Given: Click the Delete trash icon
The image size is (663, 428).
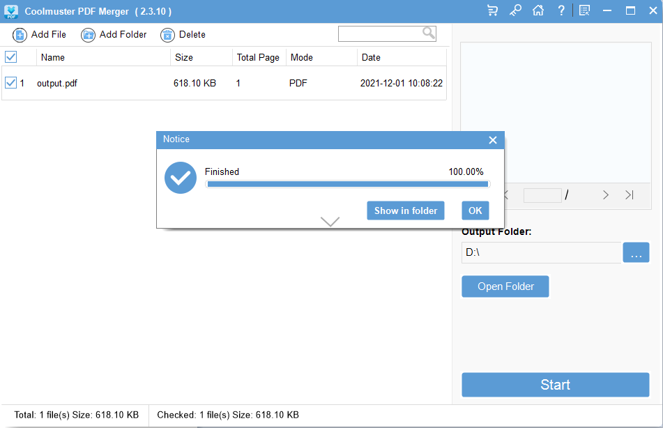Looking at the screenshot, I should pyautogui.click(x=167, y=35).
